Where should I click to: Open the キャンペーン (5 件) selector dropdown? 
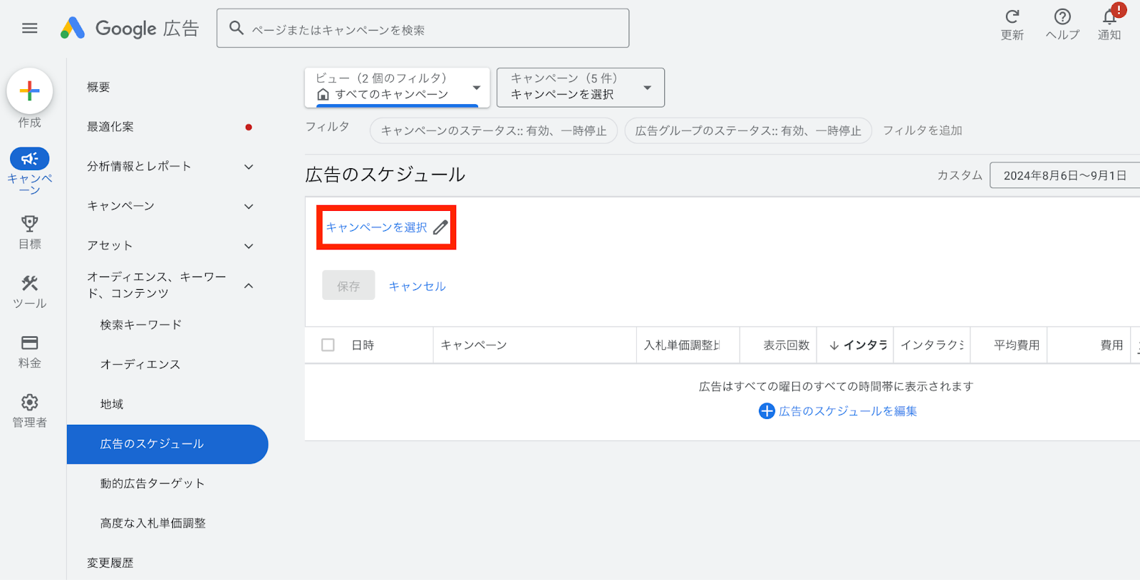tap(581, 87)
